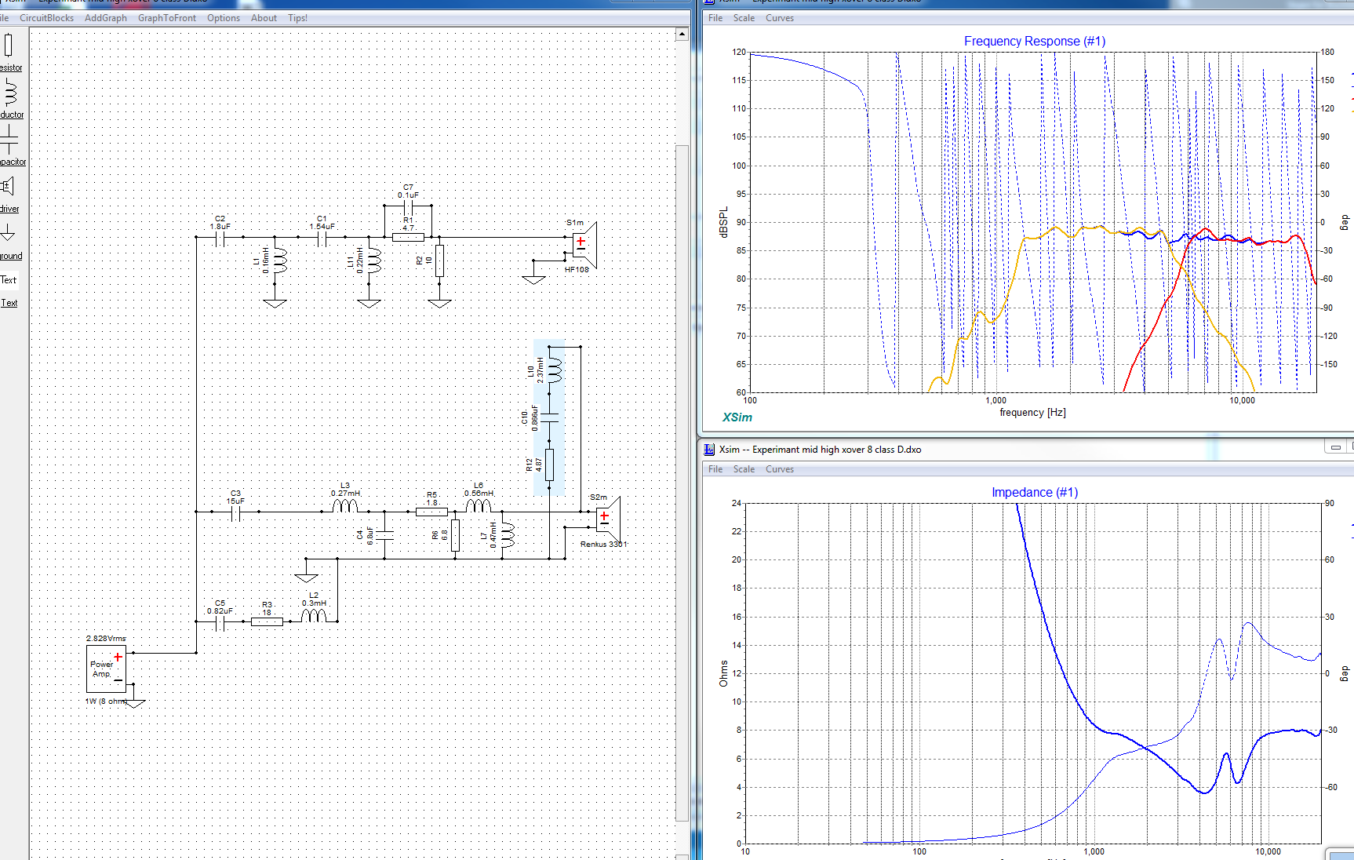
Task: Open the Tips! menu
Action: coord(297,18)
